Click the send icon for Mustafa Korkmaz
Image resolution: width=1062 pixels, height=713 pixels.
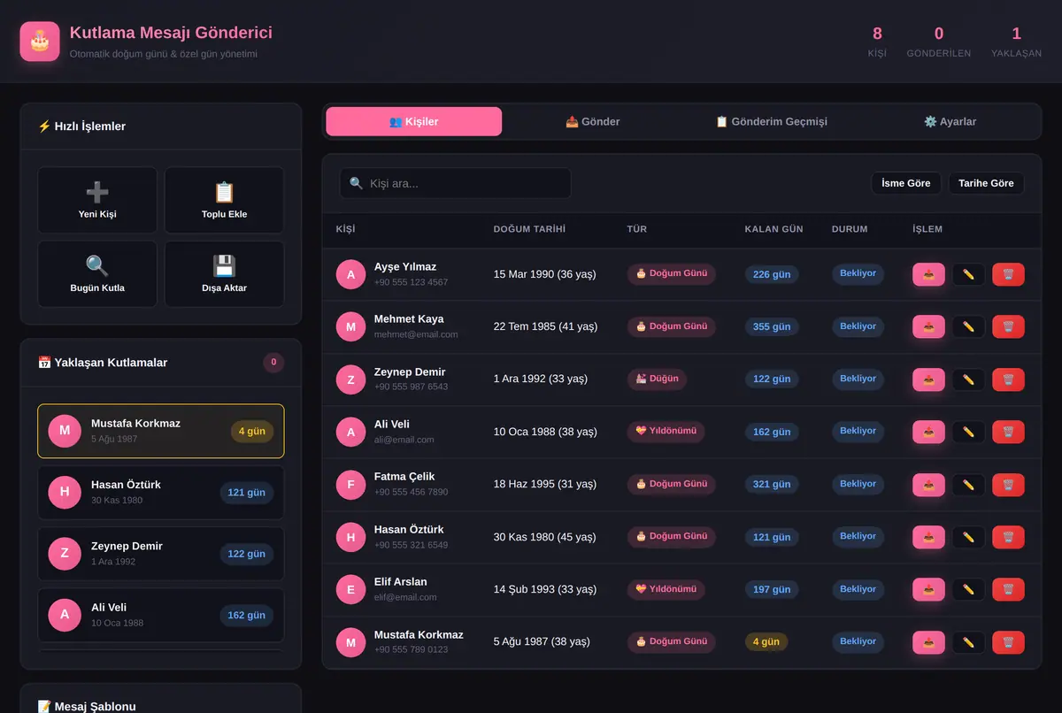coord(928,642)
